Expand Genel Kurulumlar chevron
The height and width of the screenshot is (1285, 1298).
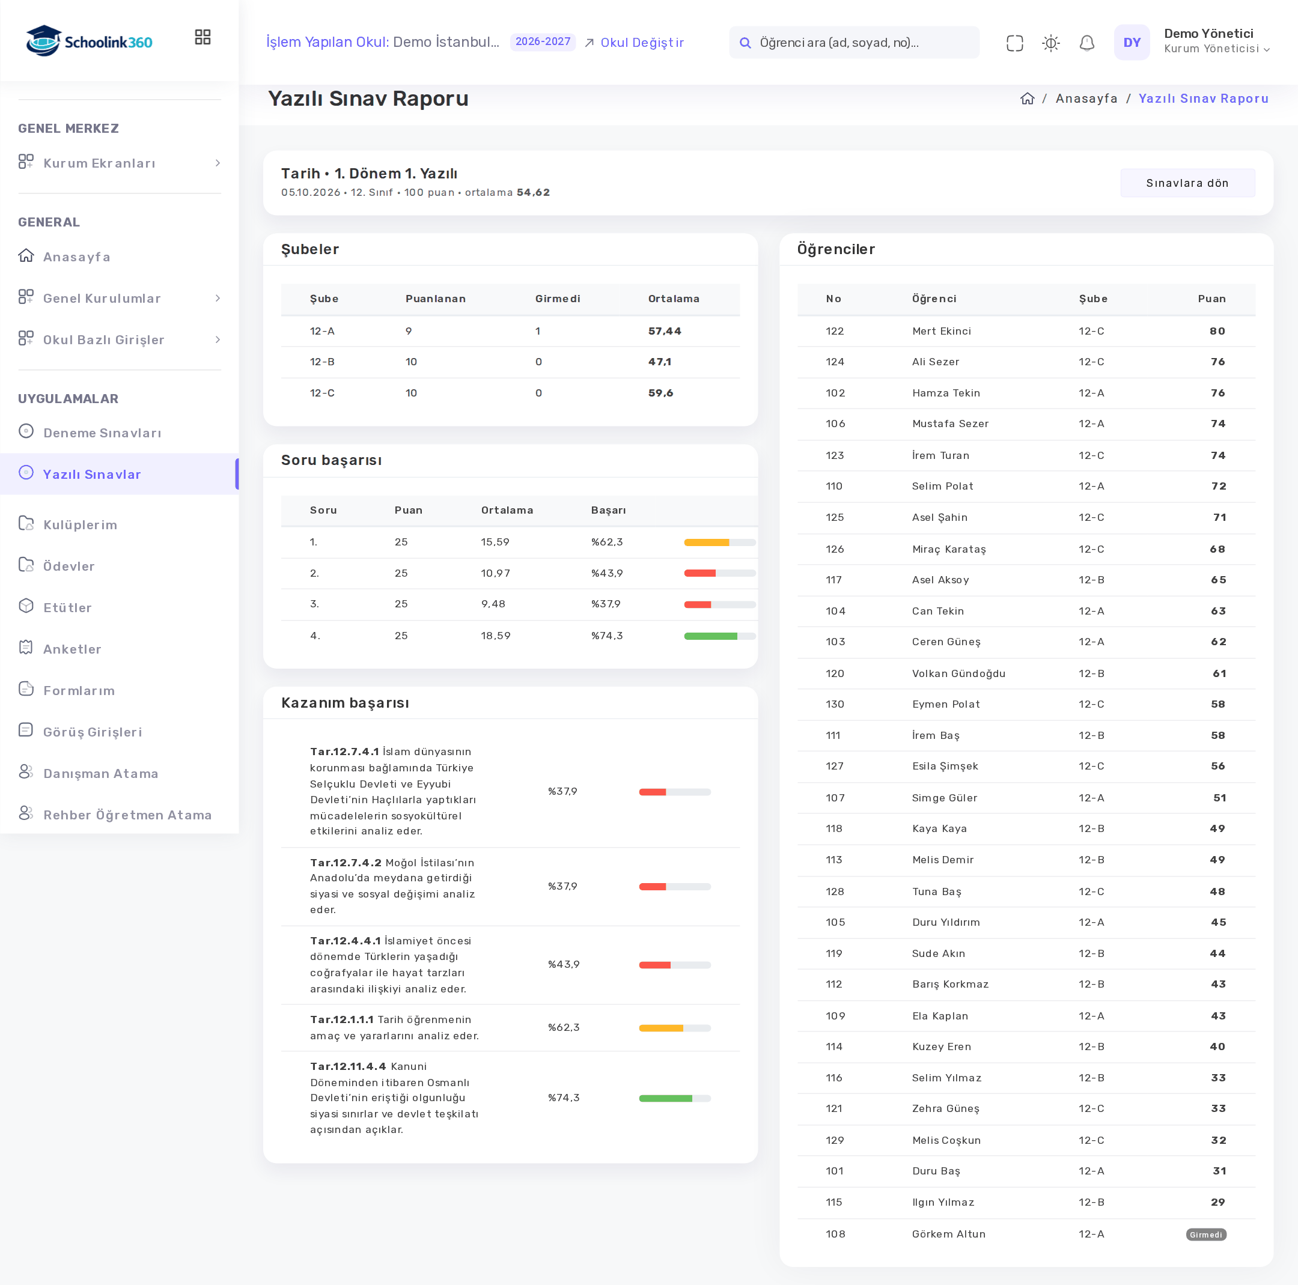coord(218,298)
